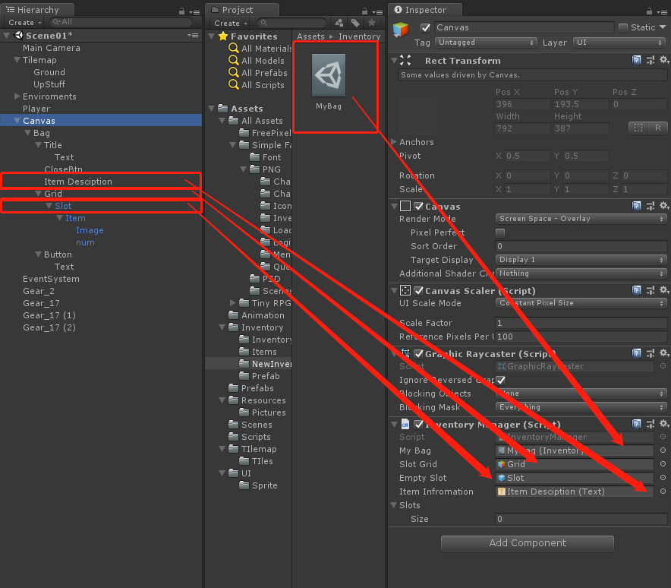Click the favorites star icon in Project toolbar
This screenshot has width=671, height=588.
click(371, 22)
